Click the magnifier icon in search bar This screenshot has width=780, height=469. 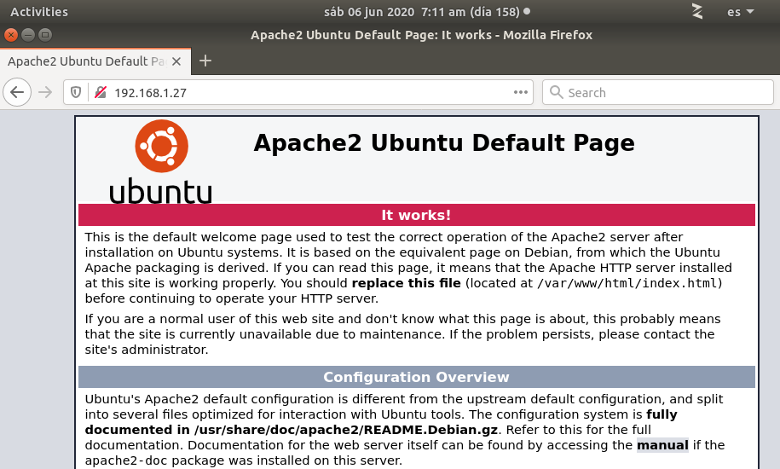pyautogui.click(x=556, y=92)
